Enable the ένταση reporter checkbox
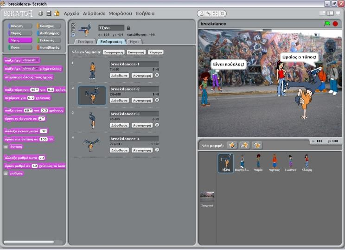This screenshot has width=345, height=250. click(6, 147)
